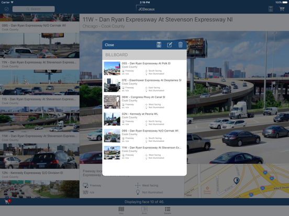The width and height of the screenshot is (289, 216).
Task: Tap the edit pencil icon in popup
Action: [170, 45]
